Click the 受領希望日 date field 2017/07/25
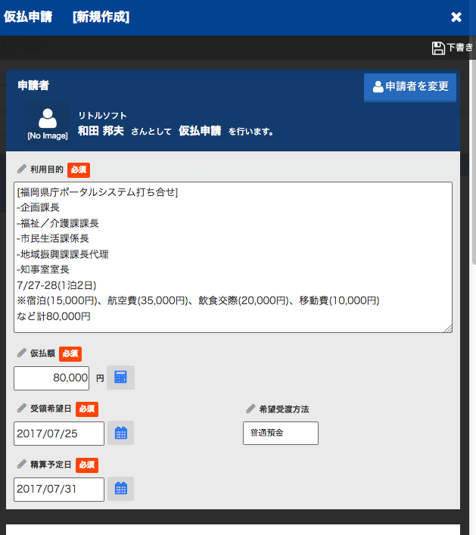 pyautogui.click(x=59, y=434)
